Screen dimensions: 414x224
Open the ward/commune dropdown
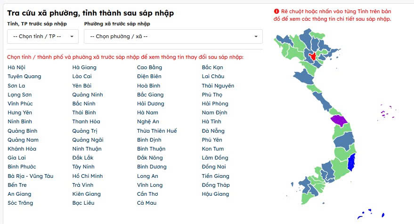173,36
